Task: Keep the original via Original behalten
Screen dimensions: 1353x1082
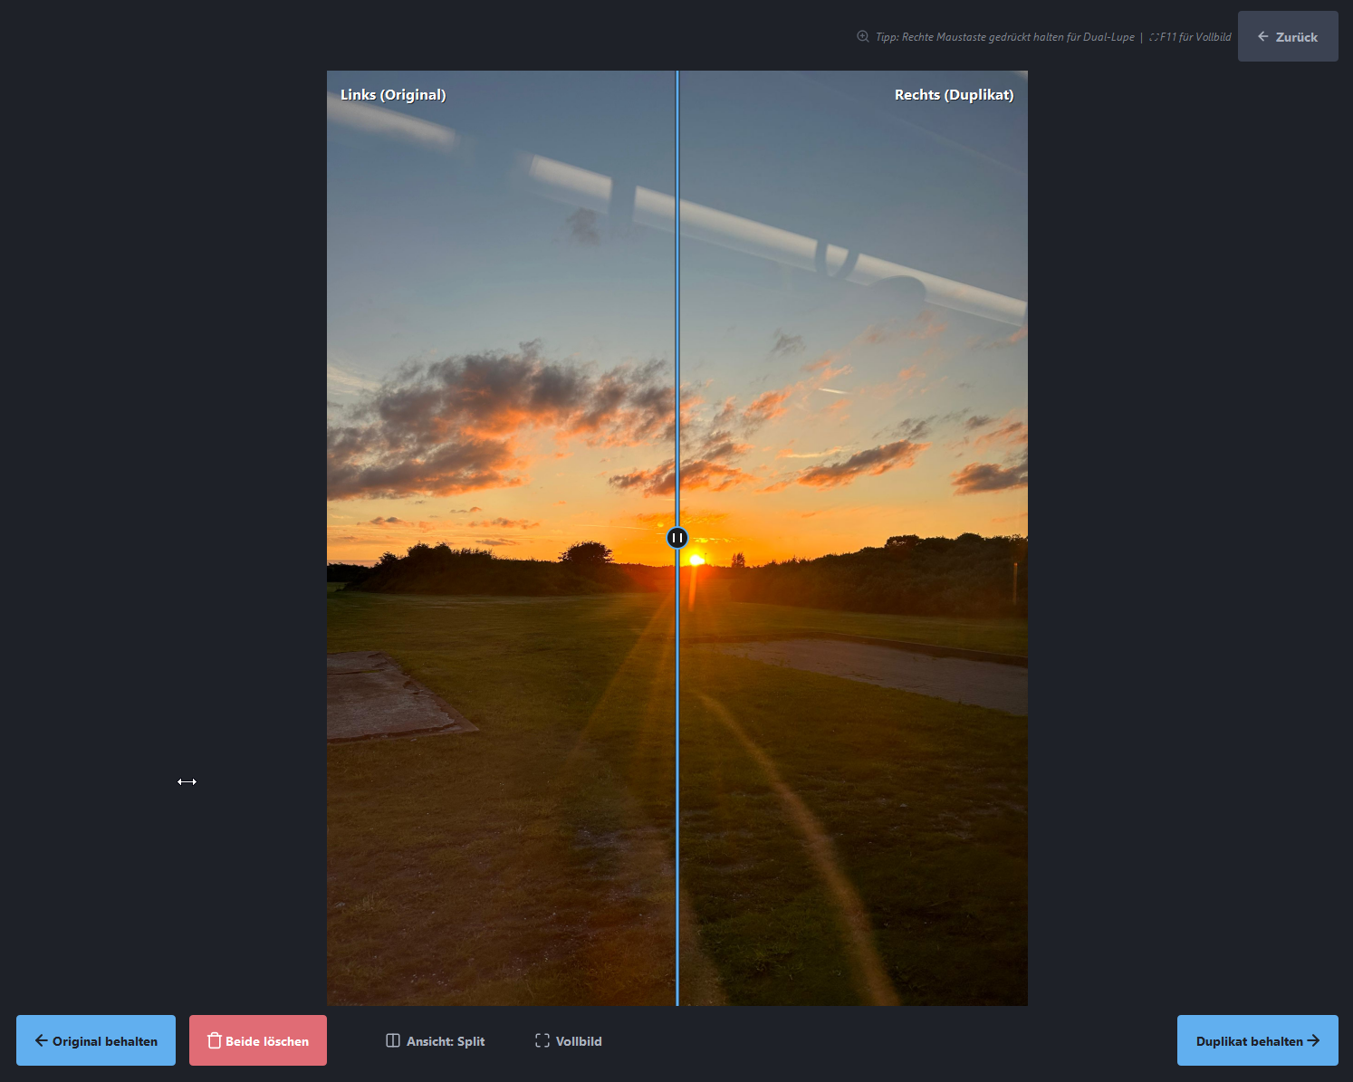Action: pyautogui.click(x=96, y=1040)
